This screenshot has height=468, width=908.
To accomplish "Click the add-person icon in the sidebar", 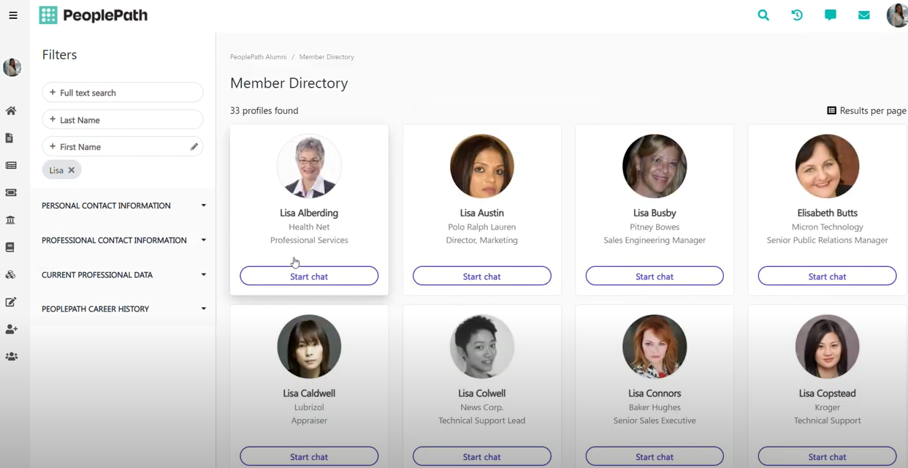I will point(11,329).
